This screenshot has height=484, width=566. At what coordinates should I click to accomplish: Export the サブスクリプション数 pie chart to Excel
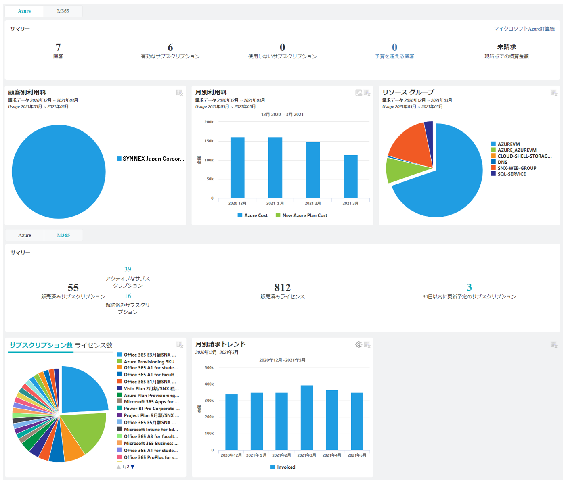[180, 345]
